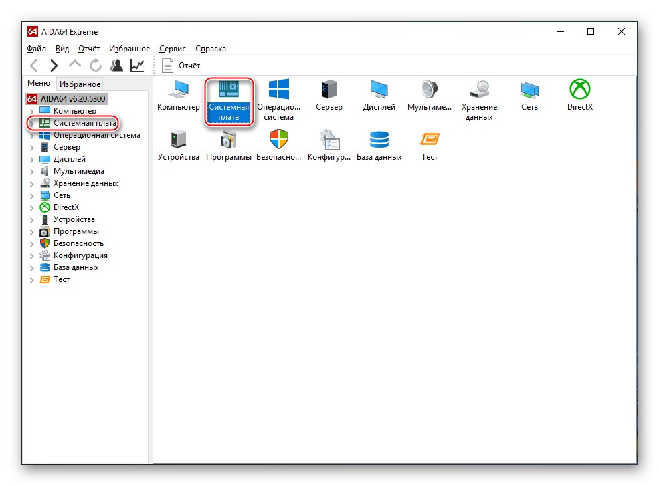The height and width of the screenshot is (486, 659).
Task: Click the Forward arrow in the toolbar
Action: pyautogui.click(x=54, y=66)
